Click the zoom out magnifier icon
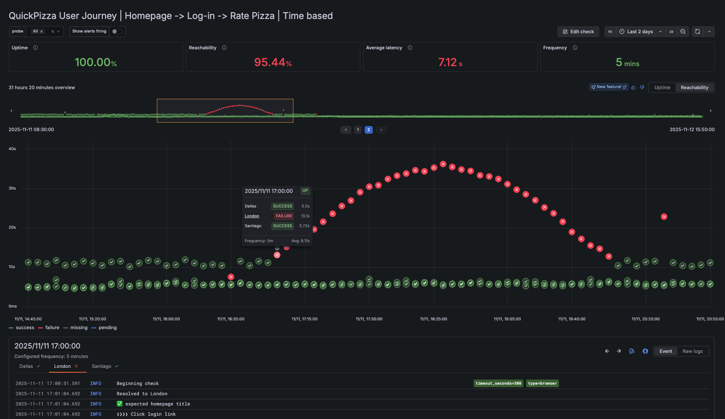The width and height of the screenshot is (725, 419). (x=683, y=31)
